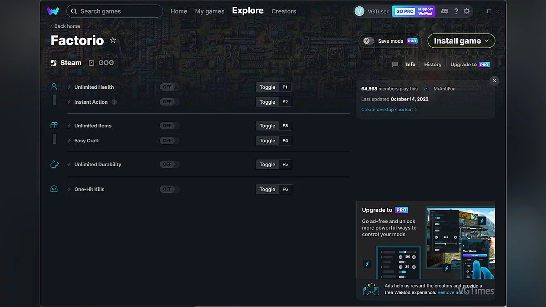Click the F4 hotkey box
This screenshot has width=546, height=307.
tap(285, 141)
